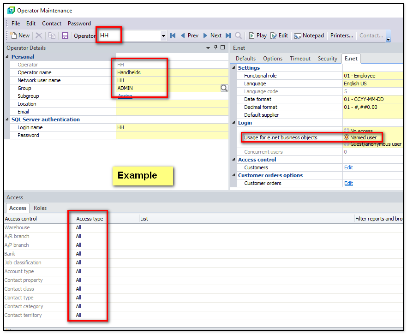Collapse the SQL Server authentication section
407x334 pixels.
click(7, 119)
